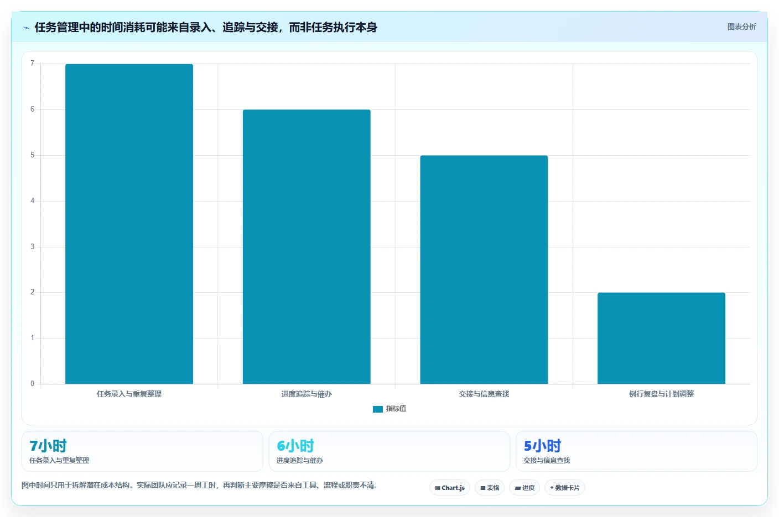Viewport: 779px width, 517px height.
Task: Click the 进度追踪与催办 axis label
Action: 307,394
